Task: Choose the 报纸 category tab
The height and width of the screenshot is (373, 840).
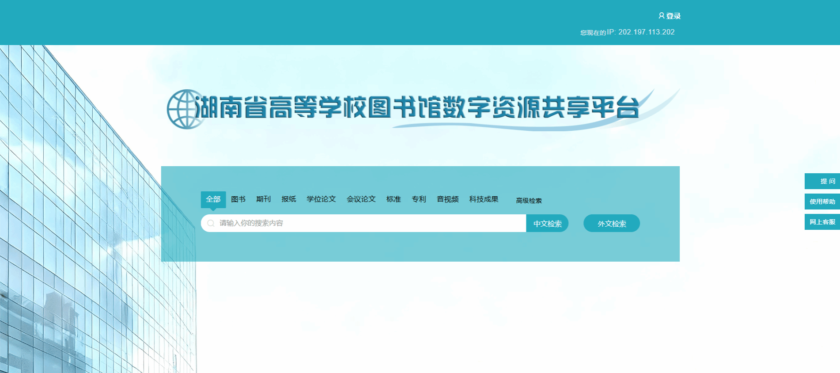Action: [x=288, y=199]
